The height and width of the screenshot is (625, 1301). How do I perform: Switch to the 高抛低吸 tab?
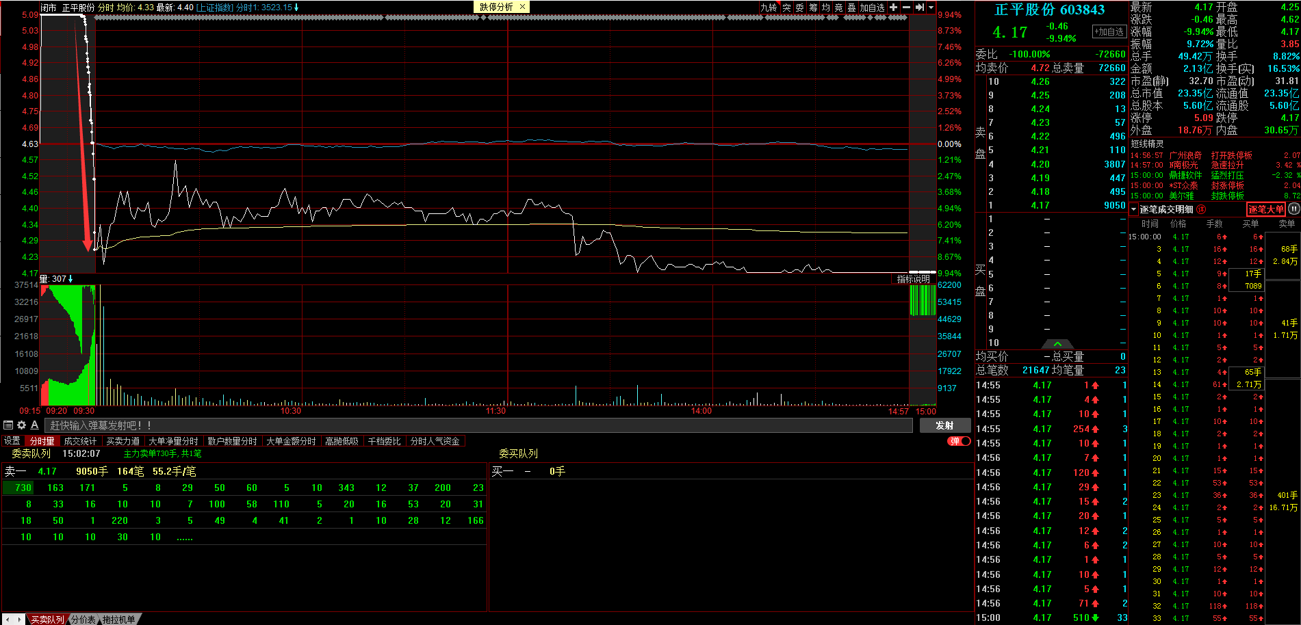point(342,441)
